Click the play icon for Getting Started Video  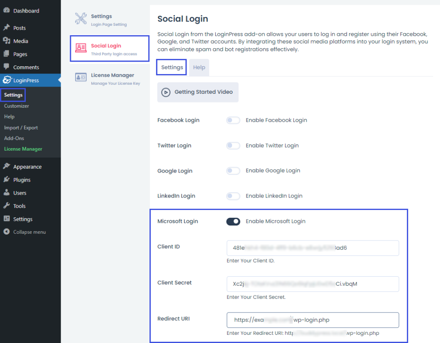tap(166, 92)
